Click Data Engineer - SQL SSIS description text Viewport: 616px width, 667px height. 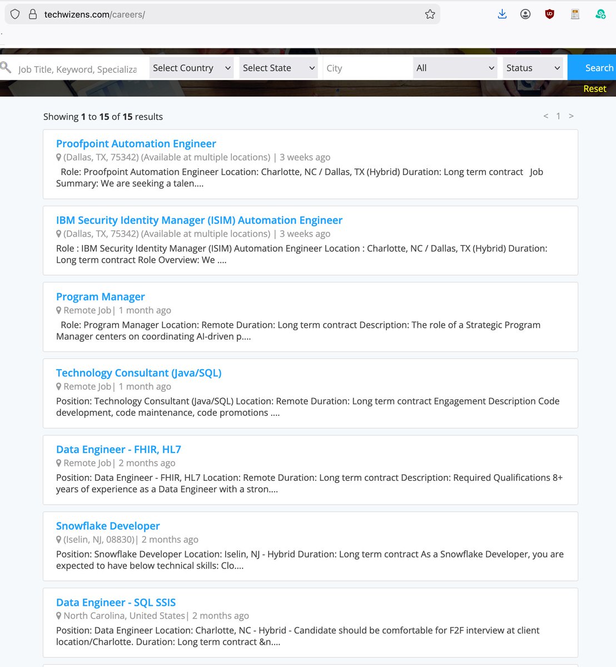click(x=297, y=636)
